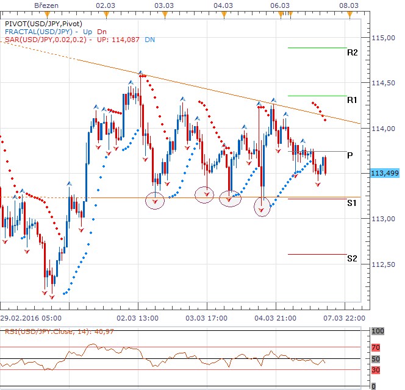This screenshot has width=405, height=390.
Task: Select the S1 support level label
Action: (x=352, y=203)
